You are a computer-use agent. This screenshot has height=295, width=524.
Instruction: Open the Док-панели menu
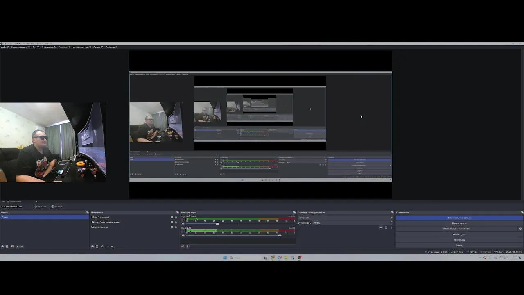49,47
